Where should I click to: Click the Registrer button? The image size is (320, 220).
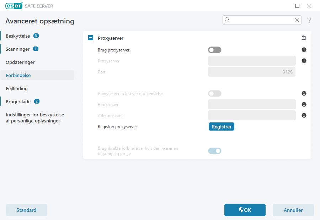(x=221, y=126)
